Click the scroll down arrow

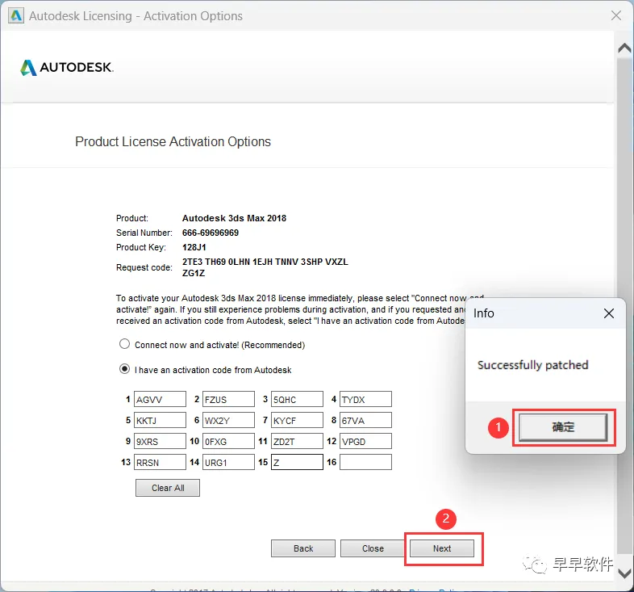pyautogui.click(x=624, y=573)
